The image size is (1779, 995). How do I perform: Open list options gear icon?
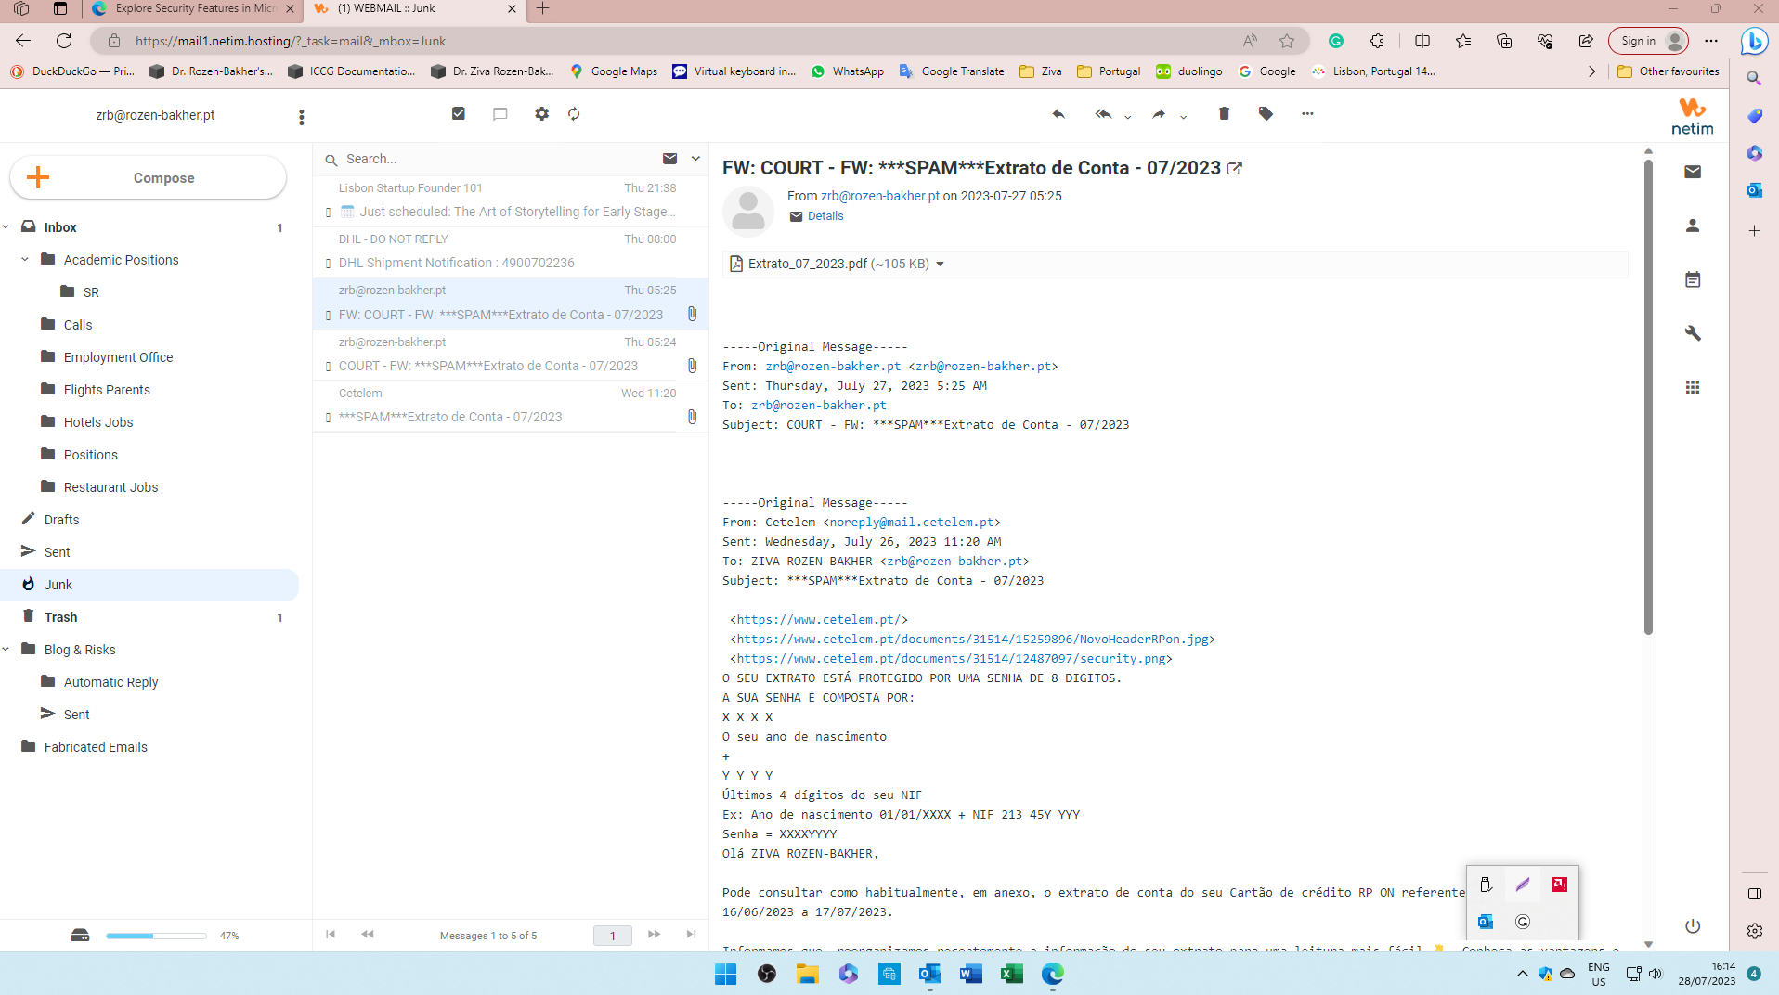[541, 113]
